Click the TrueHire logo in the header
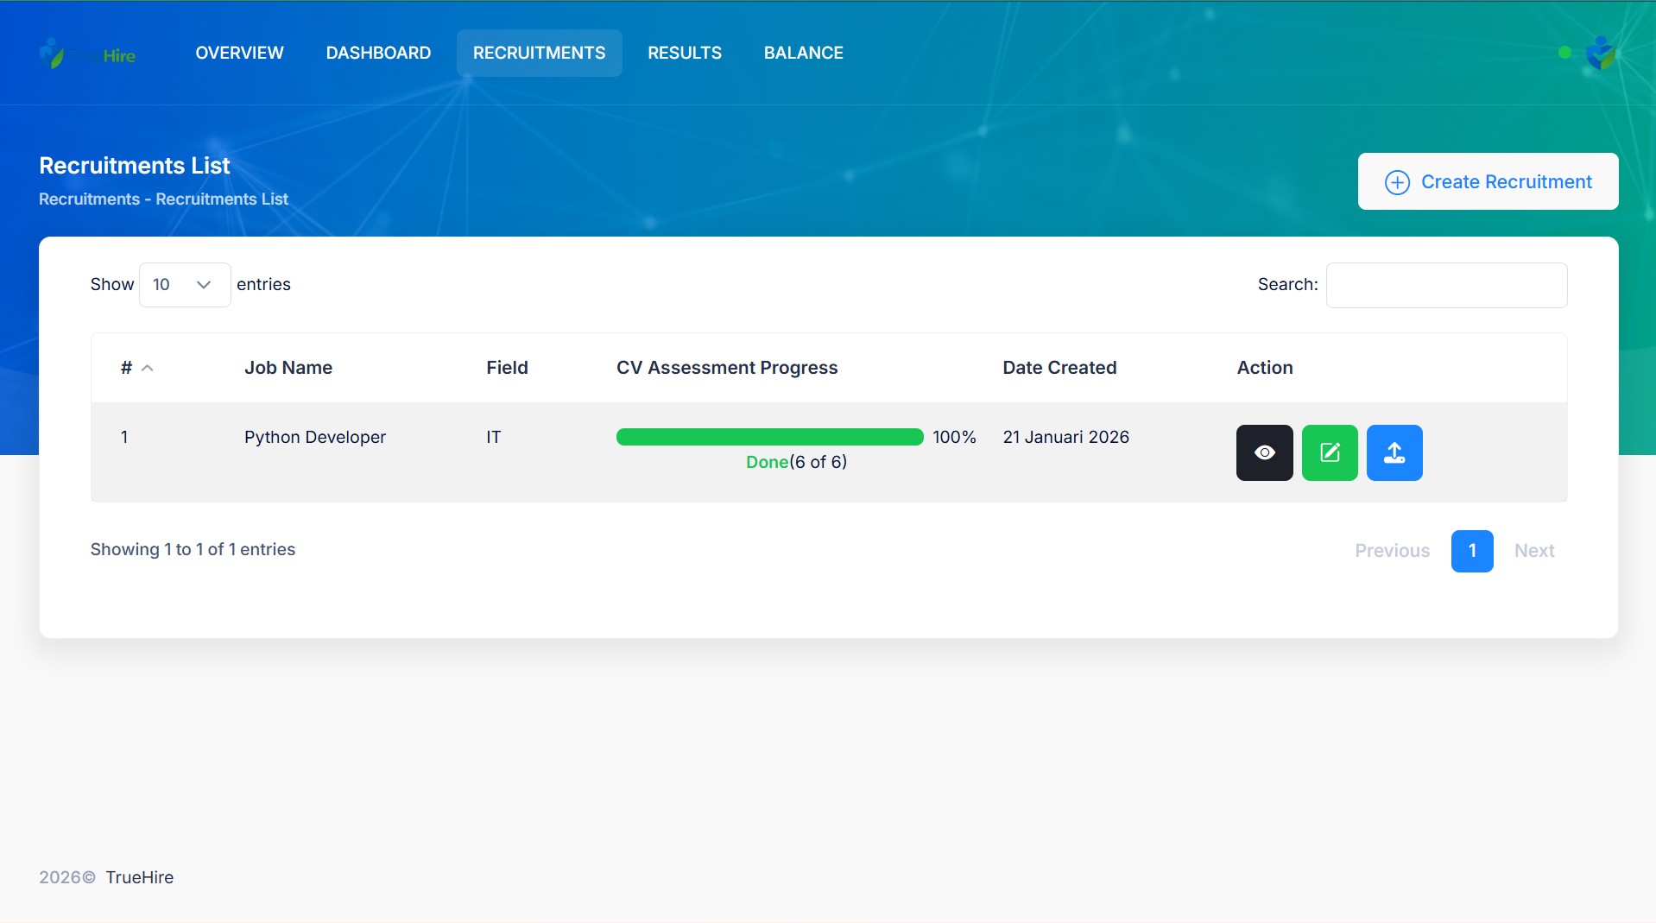The height and width of the screenshot is (923, 1656). [87, 54]
